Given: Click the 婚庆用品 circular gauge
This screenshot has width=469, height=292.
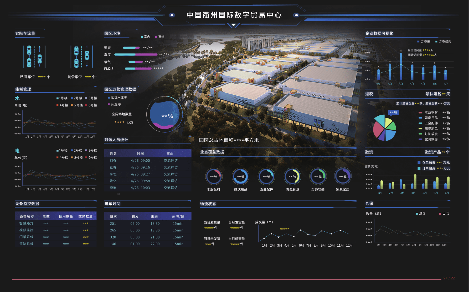Looking at the screenshot, I should point(240,177).
